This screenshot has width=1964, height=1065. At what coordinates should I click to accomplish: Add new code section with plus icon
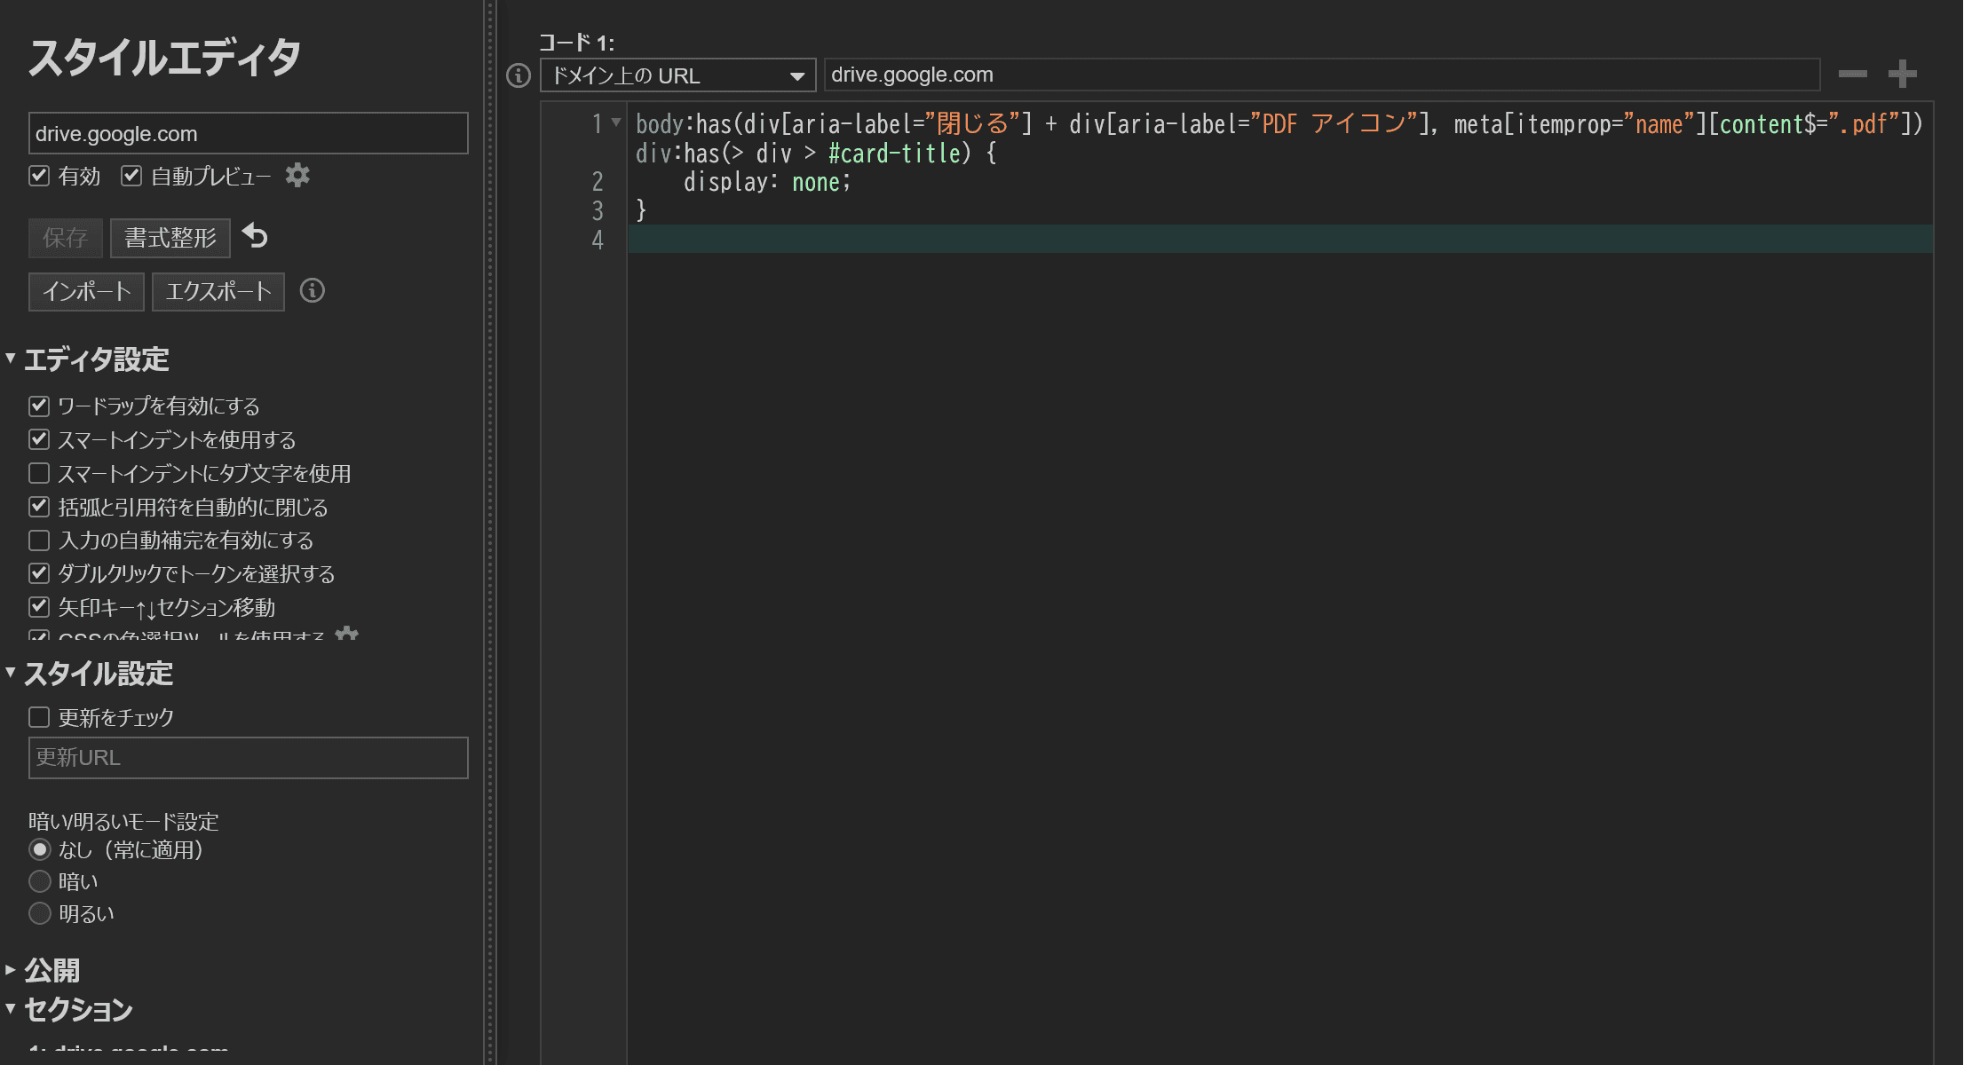[1902, 74]
